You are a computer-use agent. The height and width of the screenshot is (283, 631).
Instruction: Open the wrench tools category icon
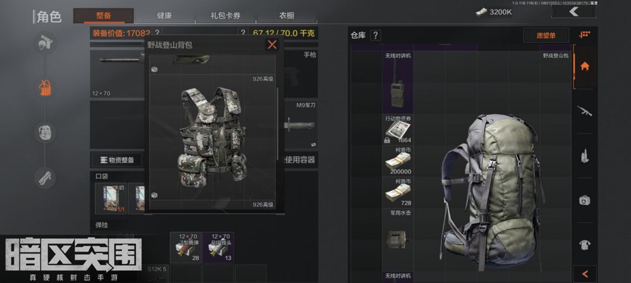point(44,178)
